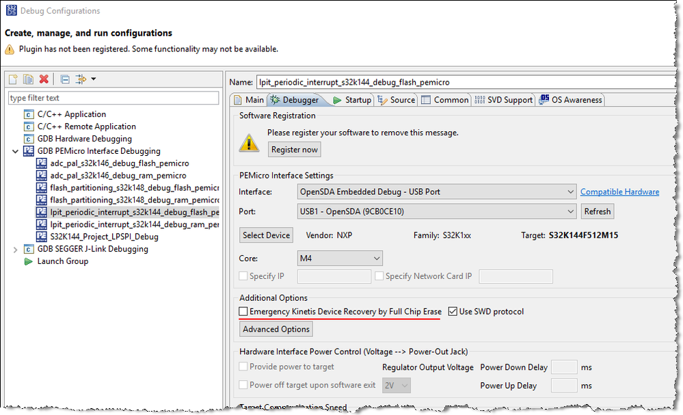Open the OS Awareness tab
Viewport: 683px width, 415px height.
pyautogui.click(x=573, y=99)
